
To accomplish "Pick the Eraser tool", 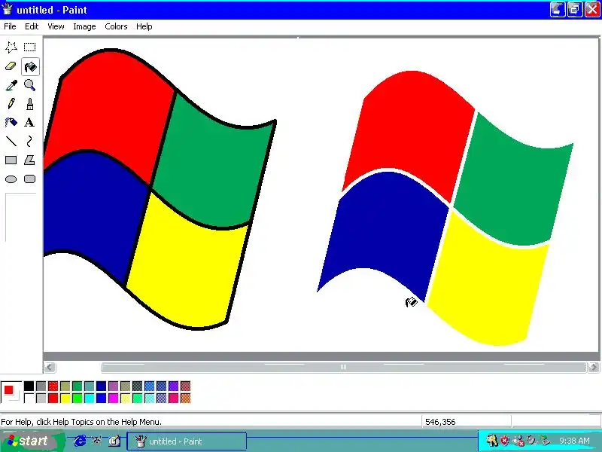I will (11, 66).
